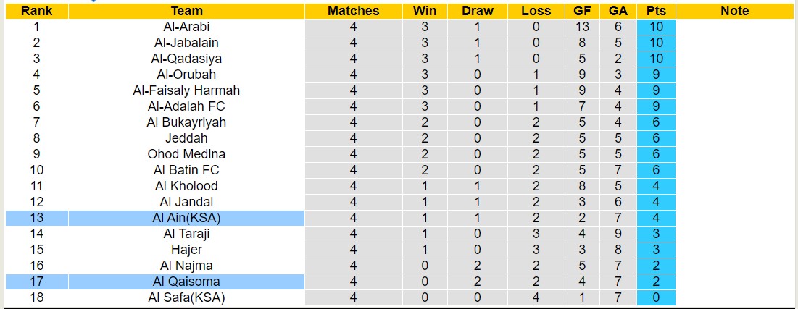This screenshot has height=309, width=798.
Task: Select the Draw column header
Action: pos(478,11)
